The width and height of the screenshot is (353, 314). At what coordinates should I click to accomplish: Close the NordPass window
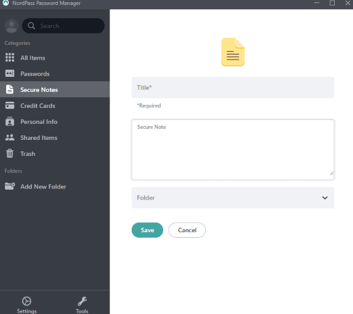(x=347, y=3)
